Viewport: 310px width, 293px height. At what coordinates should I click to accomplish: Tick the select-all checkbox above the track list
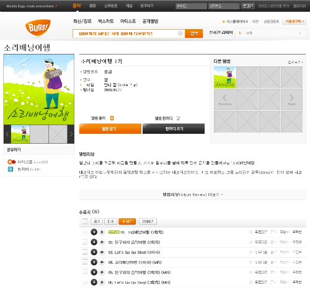85,222
